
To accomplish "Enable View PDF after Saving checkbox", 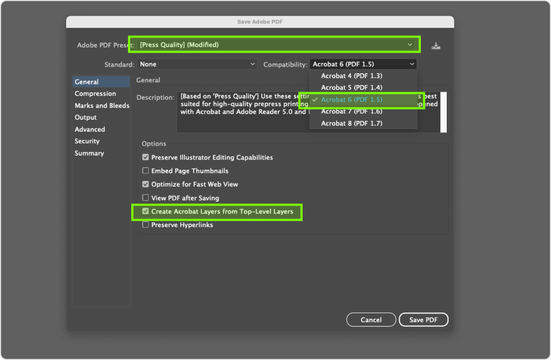I will [x=145, y=198].
